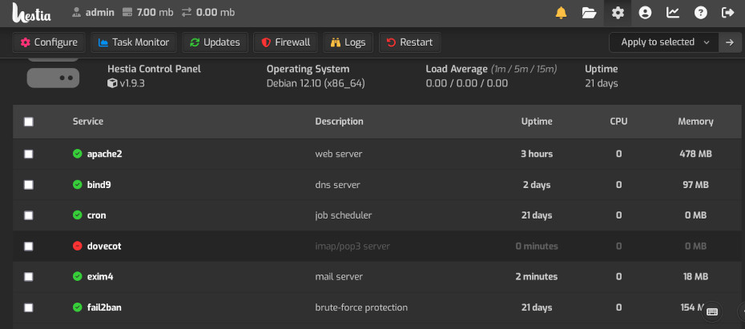Image resolution: width=745 pixels, height=329 pixels.
Task: Click the fail2ban service name
Action: click(x=104, y=307)
